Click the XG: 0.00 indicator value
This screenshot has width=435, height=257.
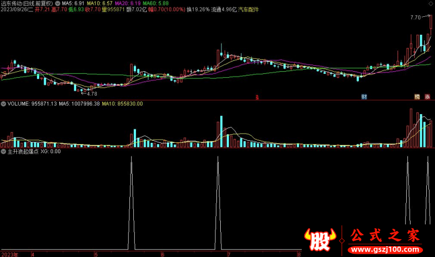[x=51, y=152]
